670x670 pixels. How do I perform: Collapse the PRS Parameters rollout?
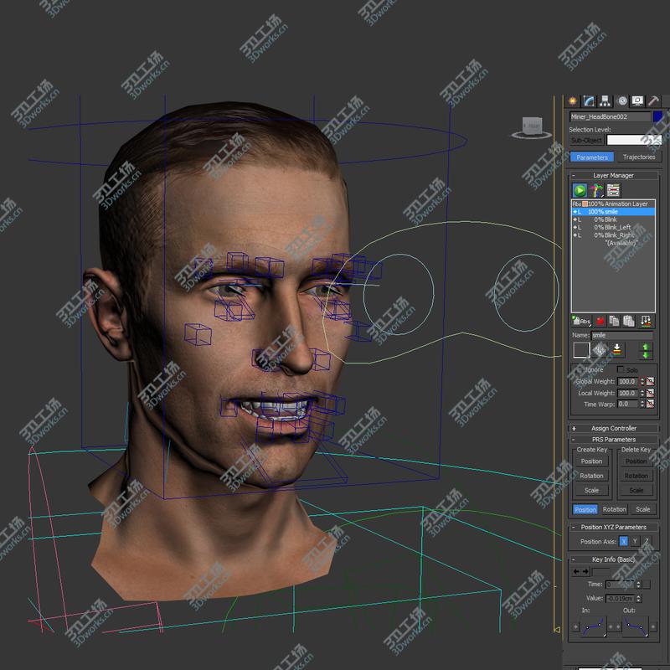coord(613,439)
